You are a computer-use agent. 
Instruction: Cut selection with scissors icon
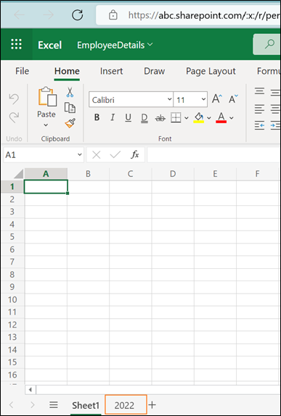(x=70, y=92)
